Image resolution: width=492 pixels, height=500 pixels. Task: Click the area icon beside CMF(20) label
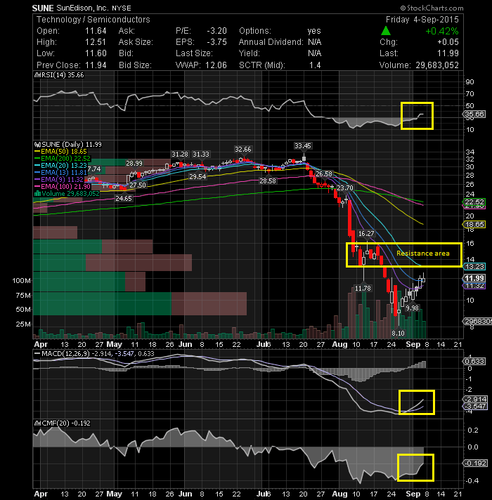[37, 423]
